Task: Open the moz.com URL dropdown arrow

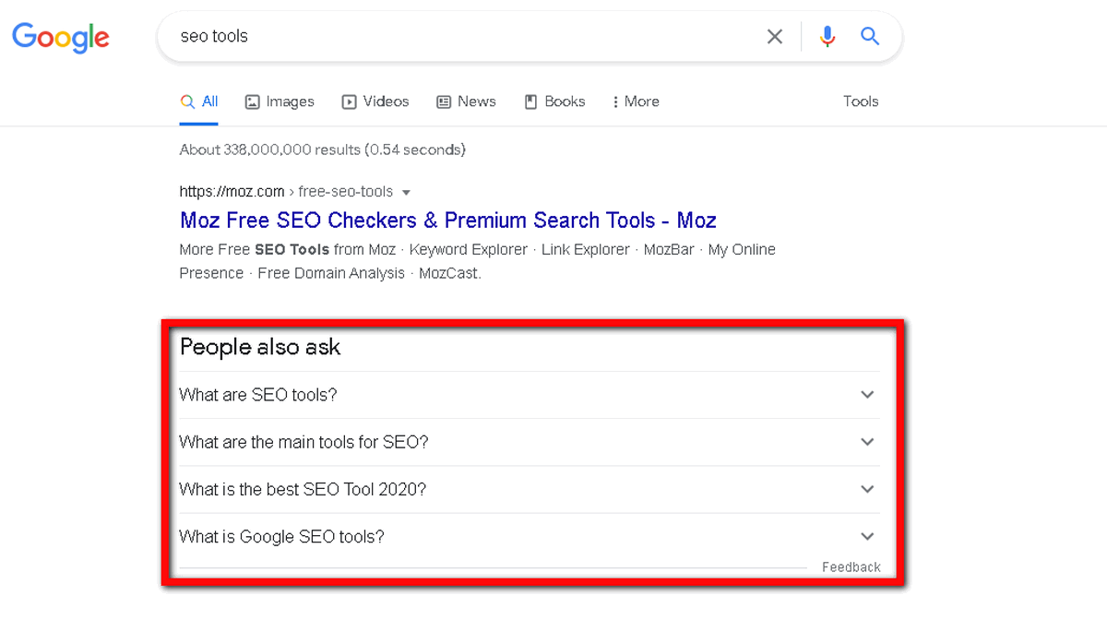Action: (407, 193)
